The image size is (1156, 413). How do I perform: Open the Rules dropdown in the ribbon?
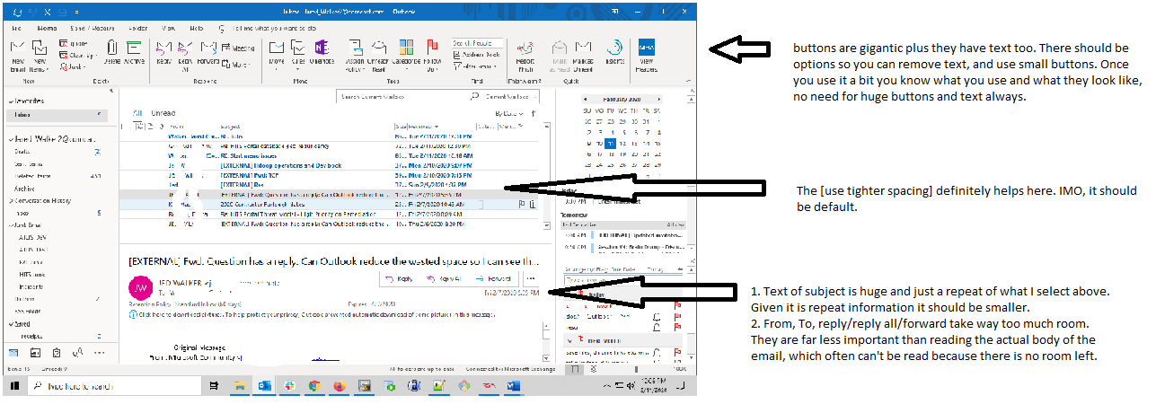pos(299,53)
